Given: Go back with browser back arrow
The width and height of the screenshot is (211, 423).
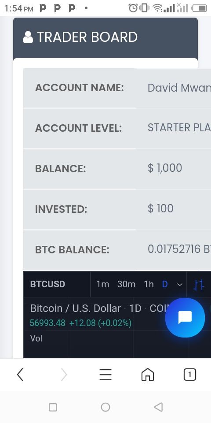Looking at the screenshot, I should pos(20,375).
